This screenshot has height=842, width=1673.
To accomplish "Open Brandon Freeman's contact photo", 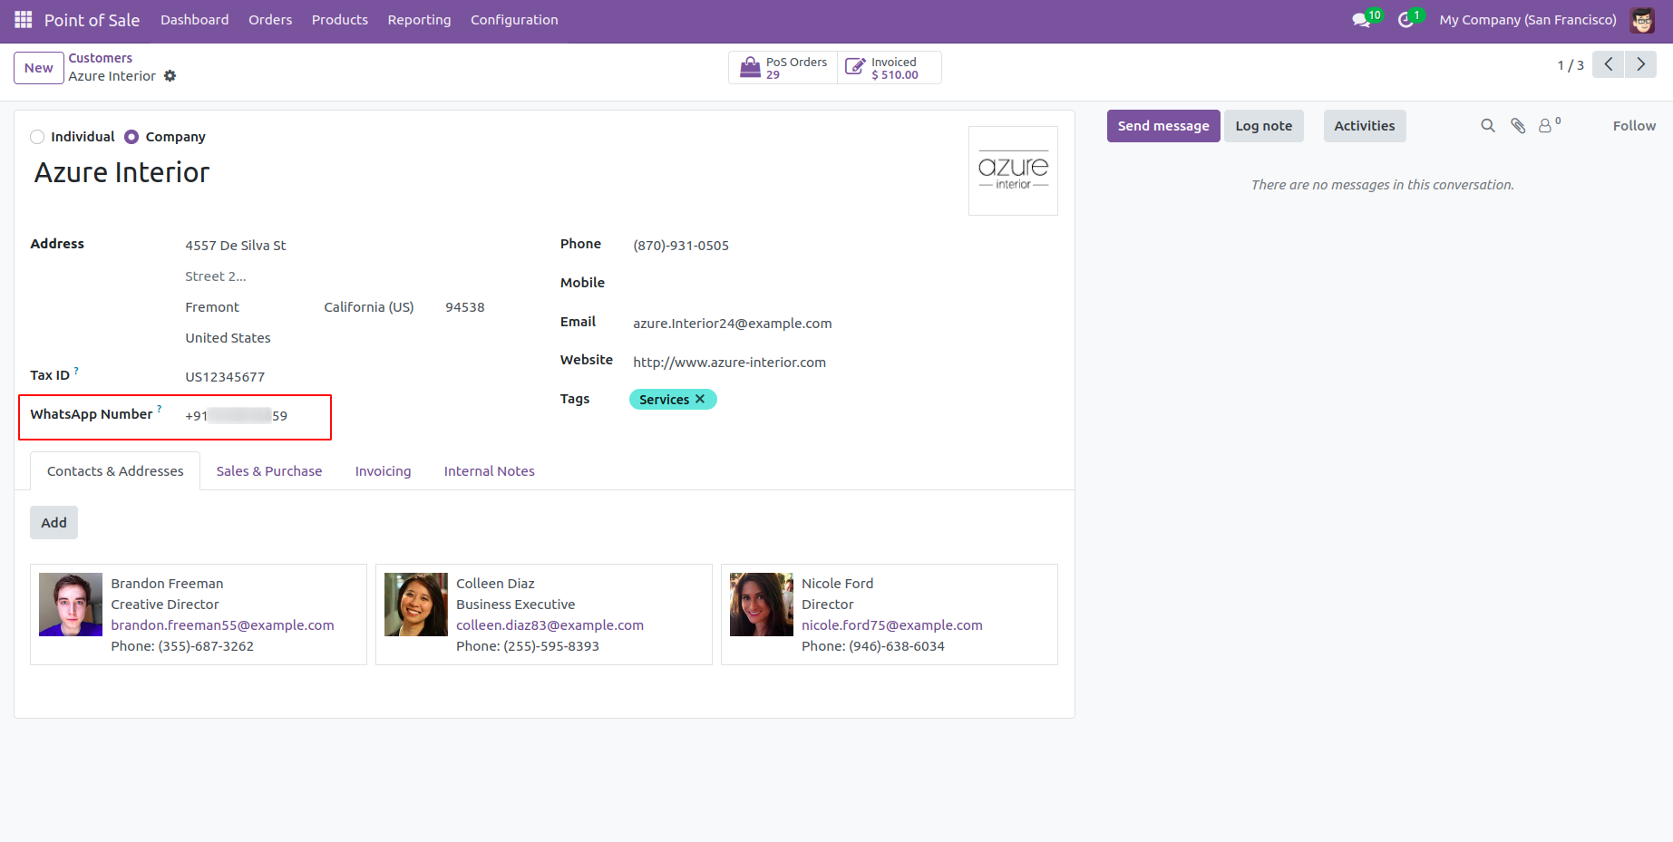I will tap(71, 605).
